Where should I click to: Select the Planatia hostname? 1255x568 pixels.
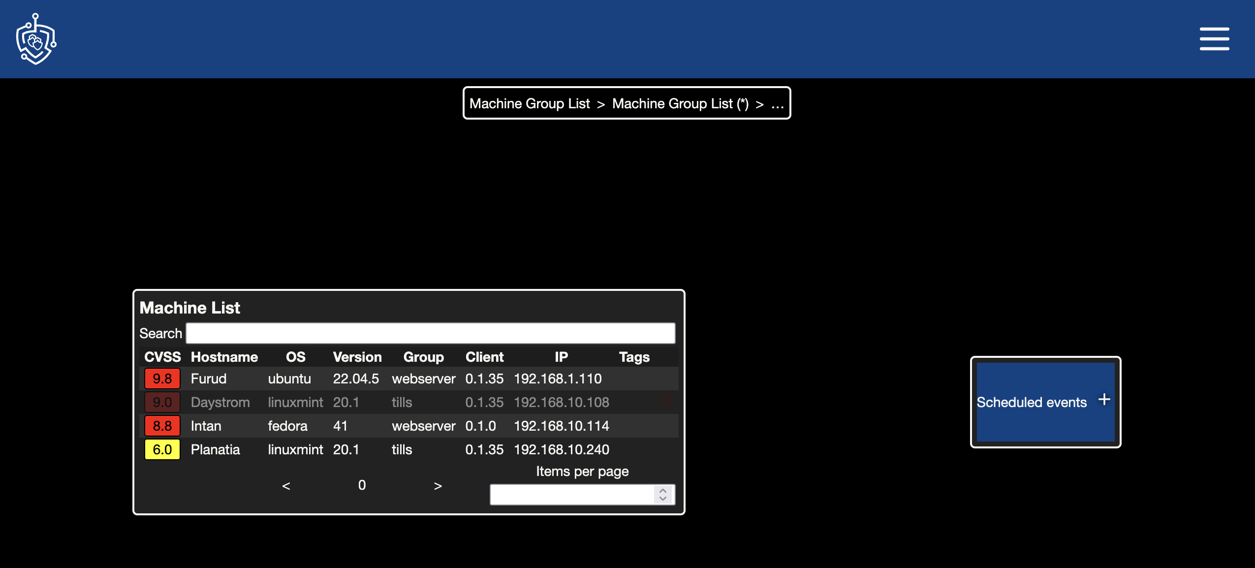pos(215,449)
